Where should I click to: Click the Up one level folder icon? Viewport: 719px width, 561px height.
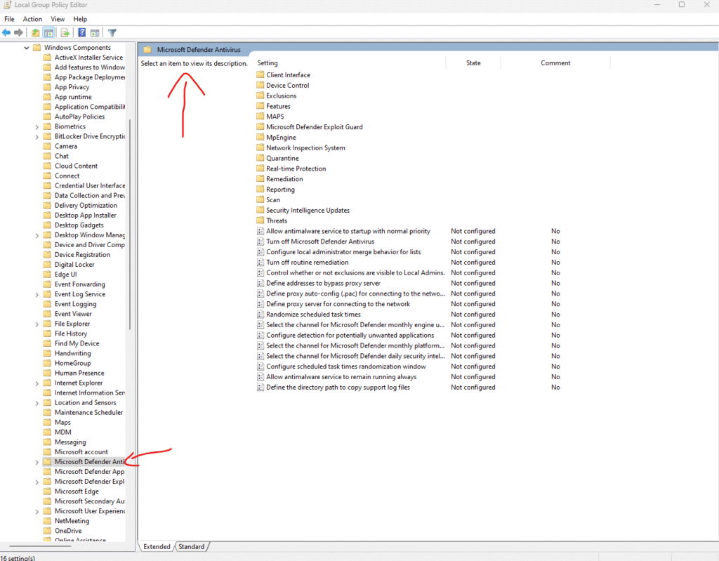[x=35, y=32]
